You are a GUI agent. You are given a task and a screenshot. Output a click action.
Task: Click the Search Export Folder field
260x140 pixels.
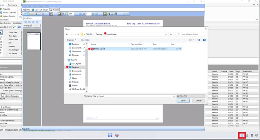(x=191, y=34)
